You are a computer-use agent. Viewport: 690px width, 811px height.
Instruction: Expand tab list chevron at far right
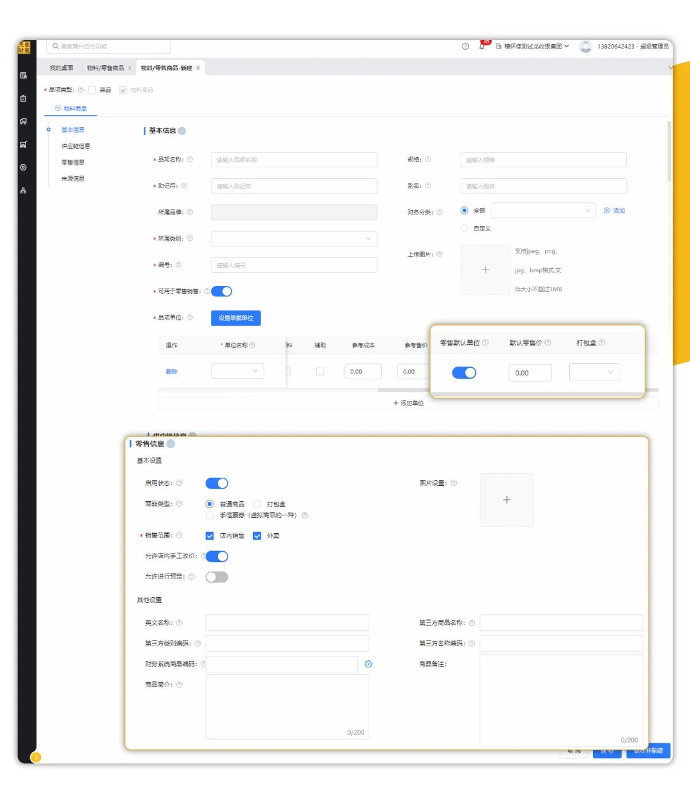[x=670, y=68]
